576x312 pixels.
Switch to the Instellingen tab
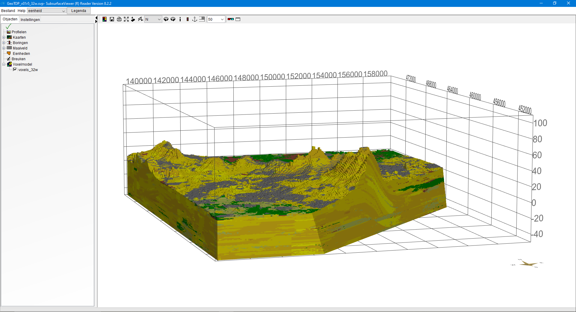tap(30, 19)
